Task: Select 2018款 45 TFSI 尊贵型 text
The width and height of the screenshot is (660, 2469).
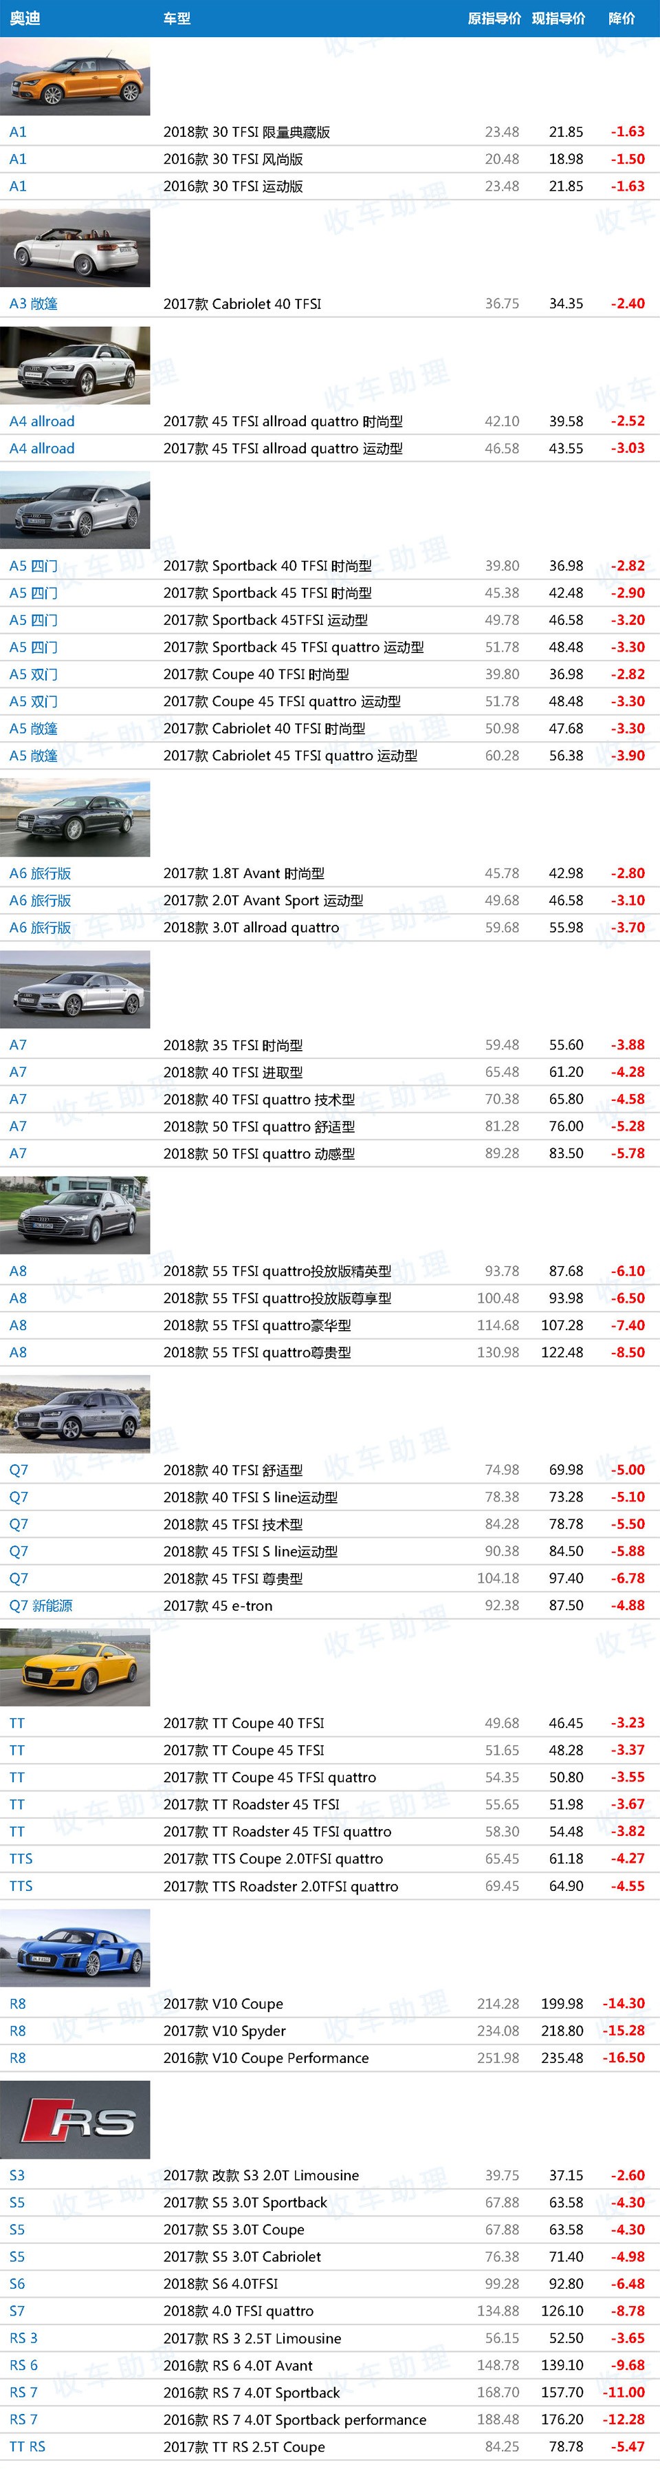Action: pos(233,1579)
